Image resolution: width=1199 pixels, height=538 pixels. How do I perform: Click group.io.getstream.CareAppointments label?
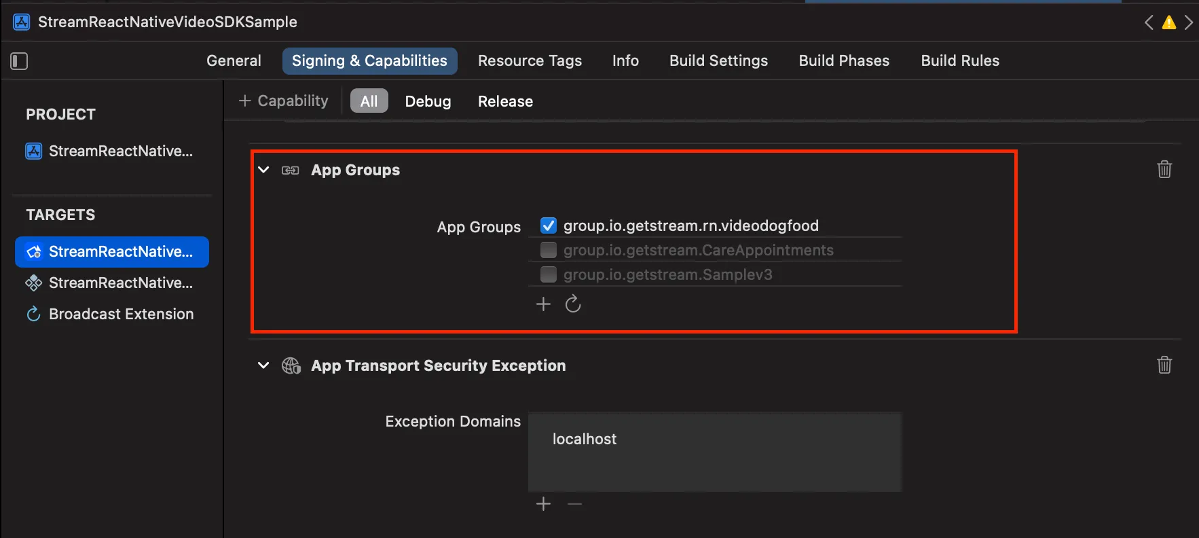pyautogui.click(x=698, y=250)
